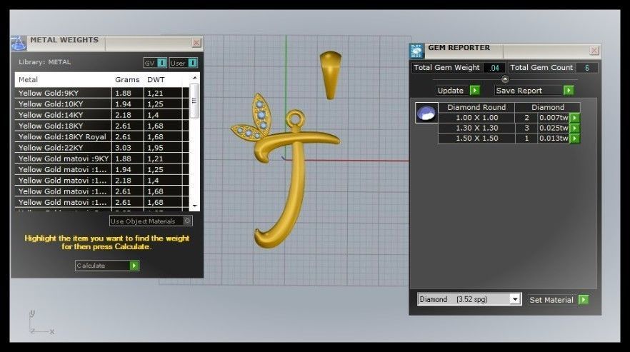The height and width of the screenshot is (352, 630).
Task: Click green arrow for 1.50 X 1.50 row
Action: click(x=575, y=139)
